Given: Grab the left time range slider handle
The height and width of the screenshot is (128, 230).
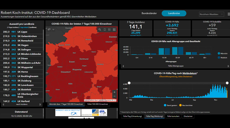Looking at the screenshot, I should 129,83.
